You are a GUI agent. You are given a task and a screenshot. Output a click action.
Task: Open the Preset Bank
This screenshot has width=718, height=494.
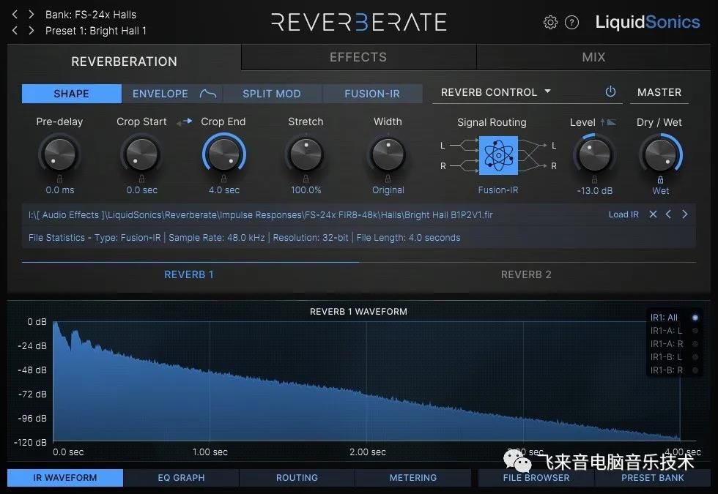click(653, 477)
